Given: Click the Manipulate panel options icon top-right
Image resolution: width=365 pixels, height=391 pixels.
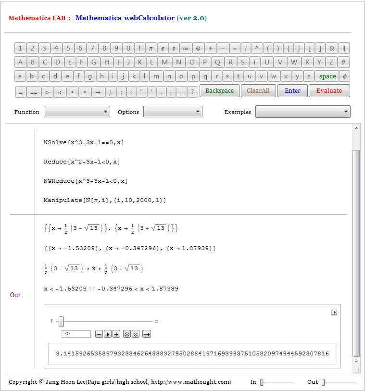Looking at the screenshot, I should (x=334, y=313).
